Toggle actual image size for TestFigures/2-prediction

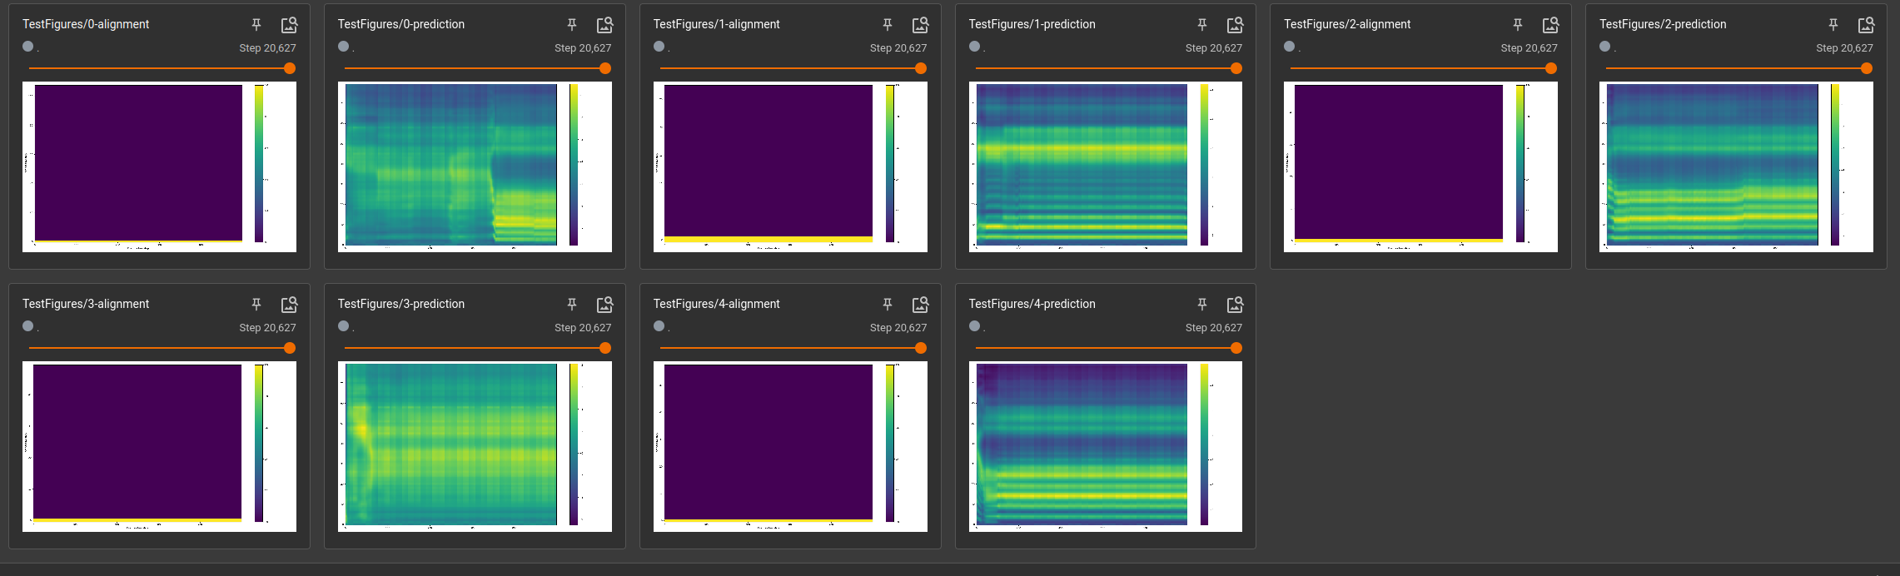pos(1866,25)
